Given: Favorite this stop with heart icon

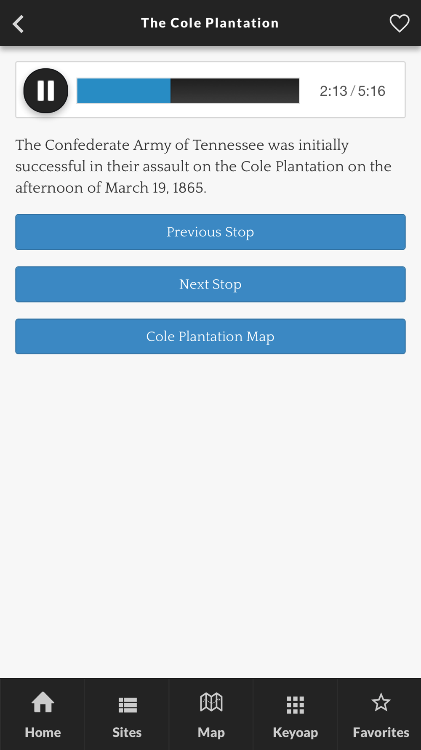Looking at the screenshot, I should [x=399, y=23].
